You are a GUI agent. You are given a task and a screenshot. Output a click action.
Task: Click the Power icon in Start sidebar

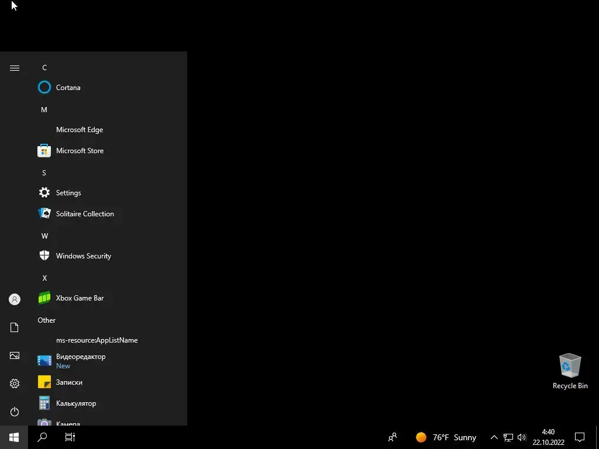[x=15, y=412]
